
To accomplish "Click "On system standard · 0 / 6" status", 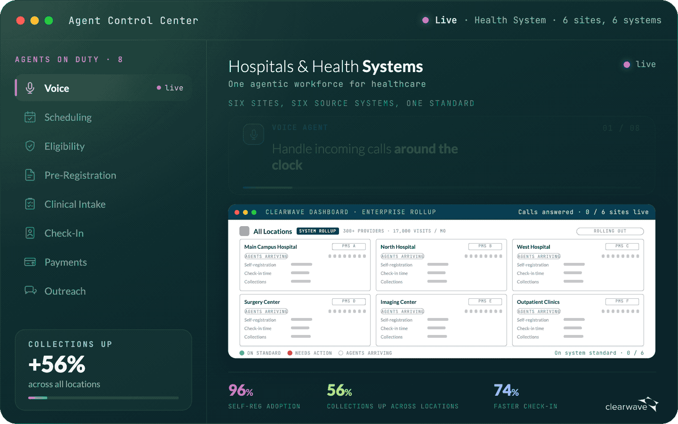I will [x=599, y=353].
